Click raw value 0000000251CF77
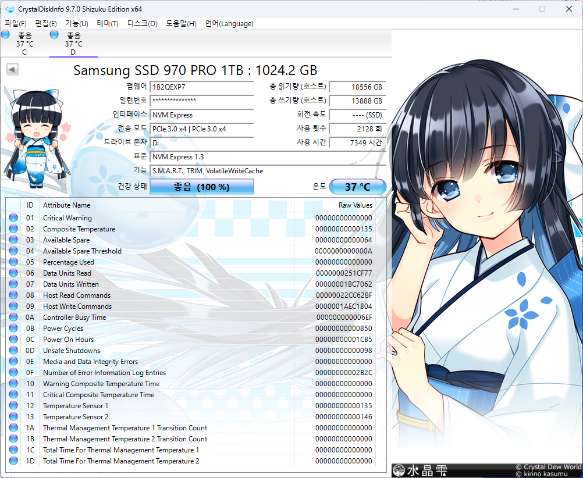 [x=344, y=273]
